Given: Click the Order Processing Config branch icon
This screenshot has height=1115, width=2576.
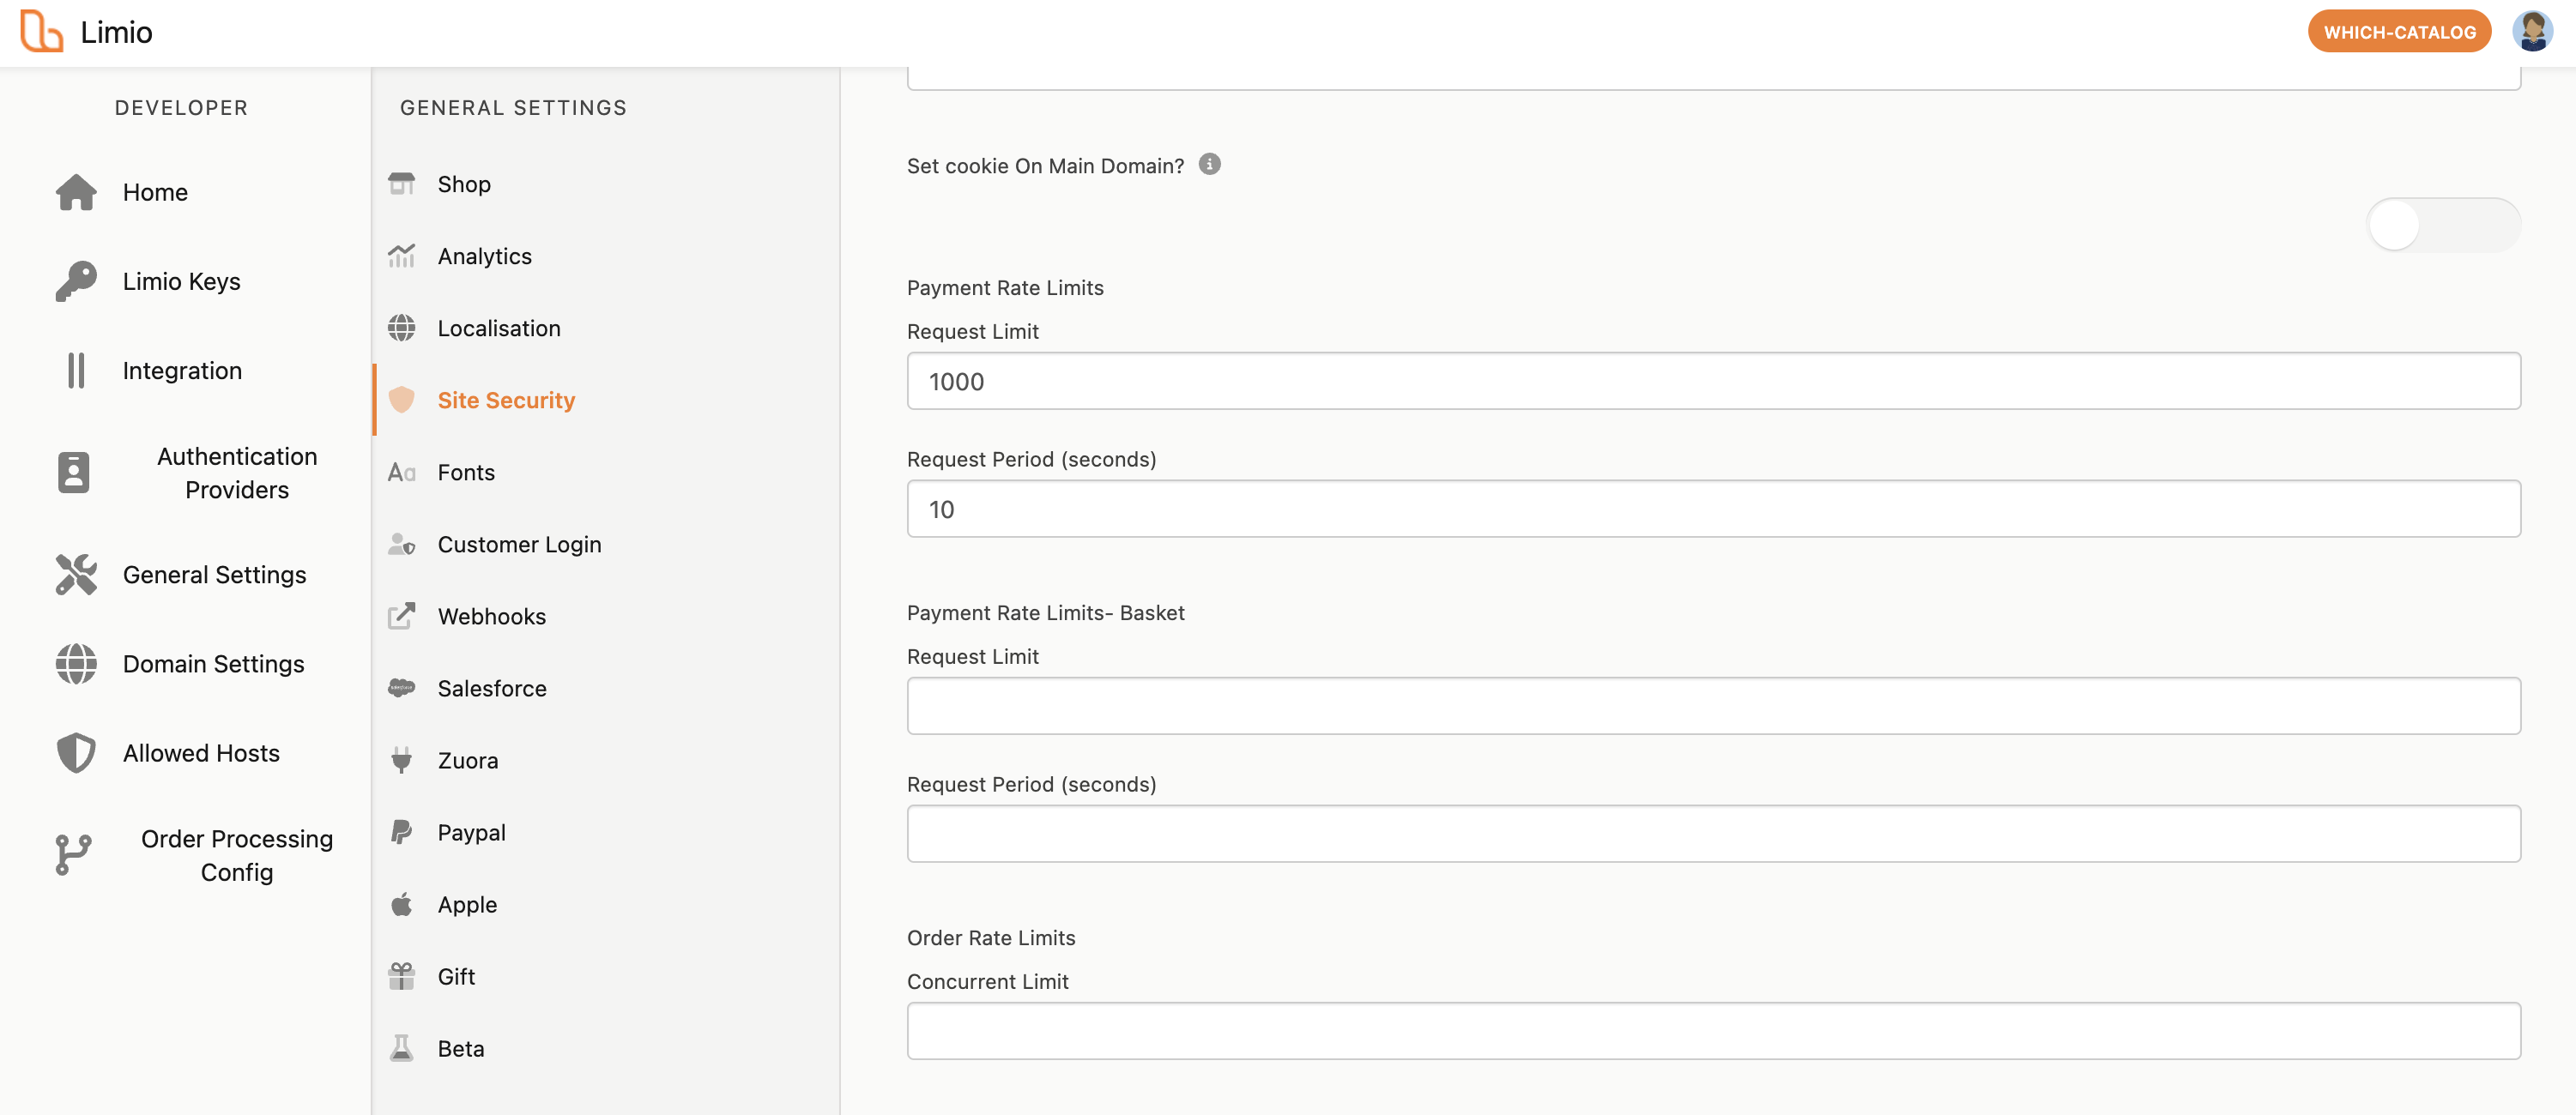Looking at the screenshot, I should tap(74, 855).
